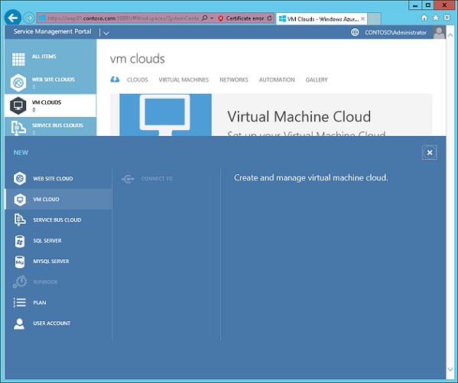Click the All Items grid icon

[18, 60]
